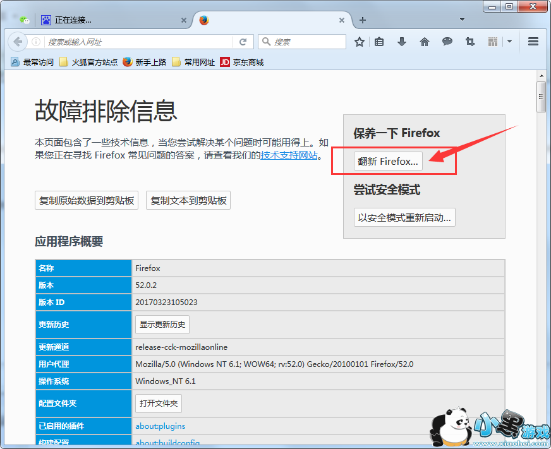The height and width of the screenshot is (449, 551).
Task: Select the active Firefox tab
Action: click(x=271, y=20)
